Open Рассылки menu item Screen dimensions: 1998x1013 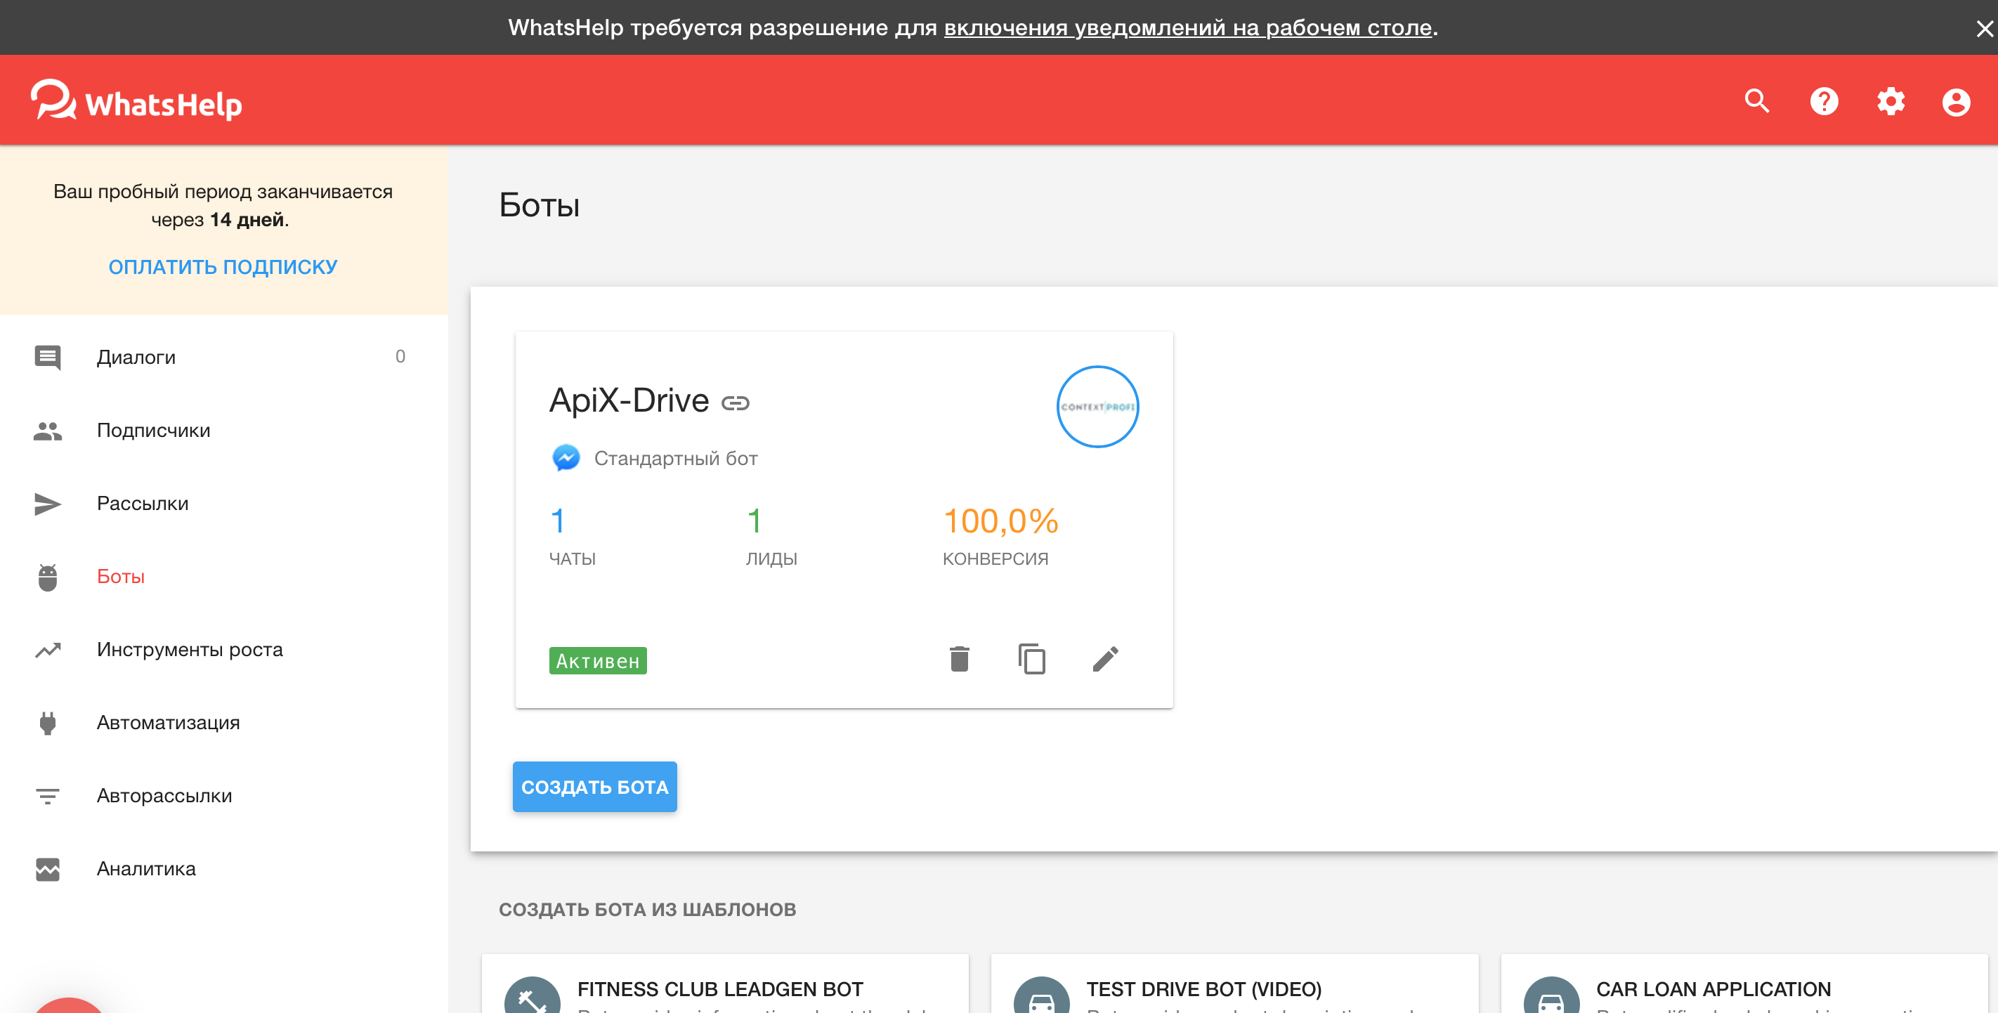click(x=224, y=504)
